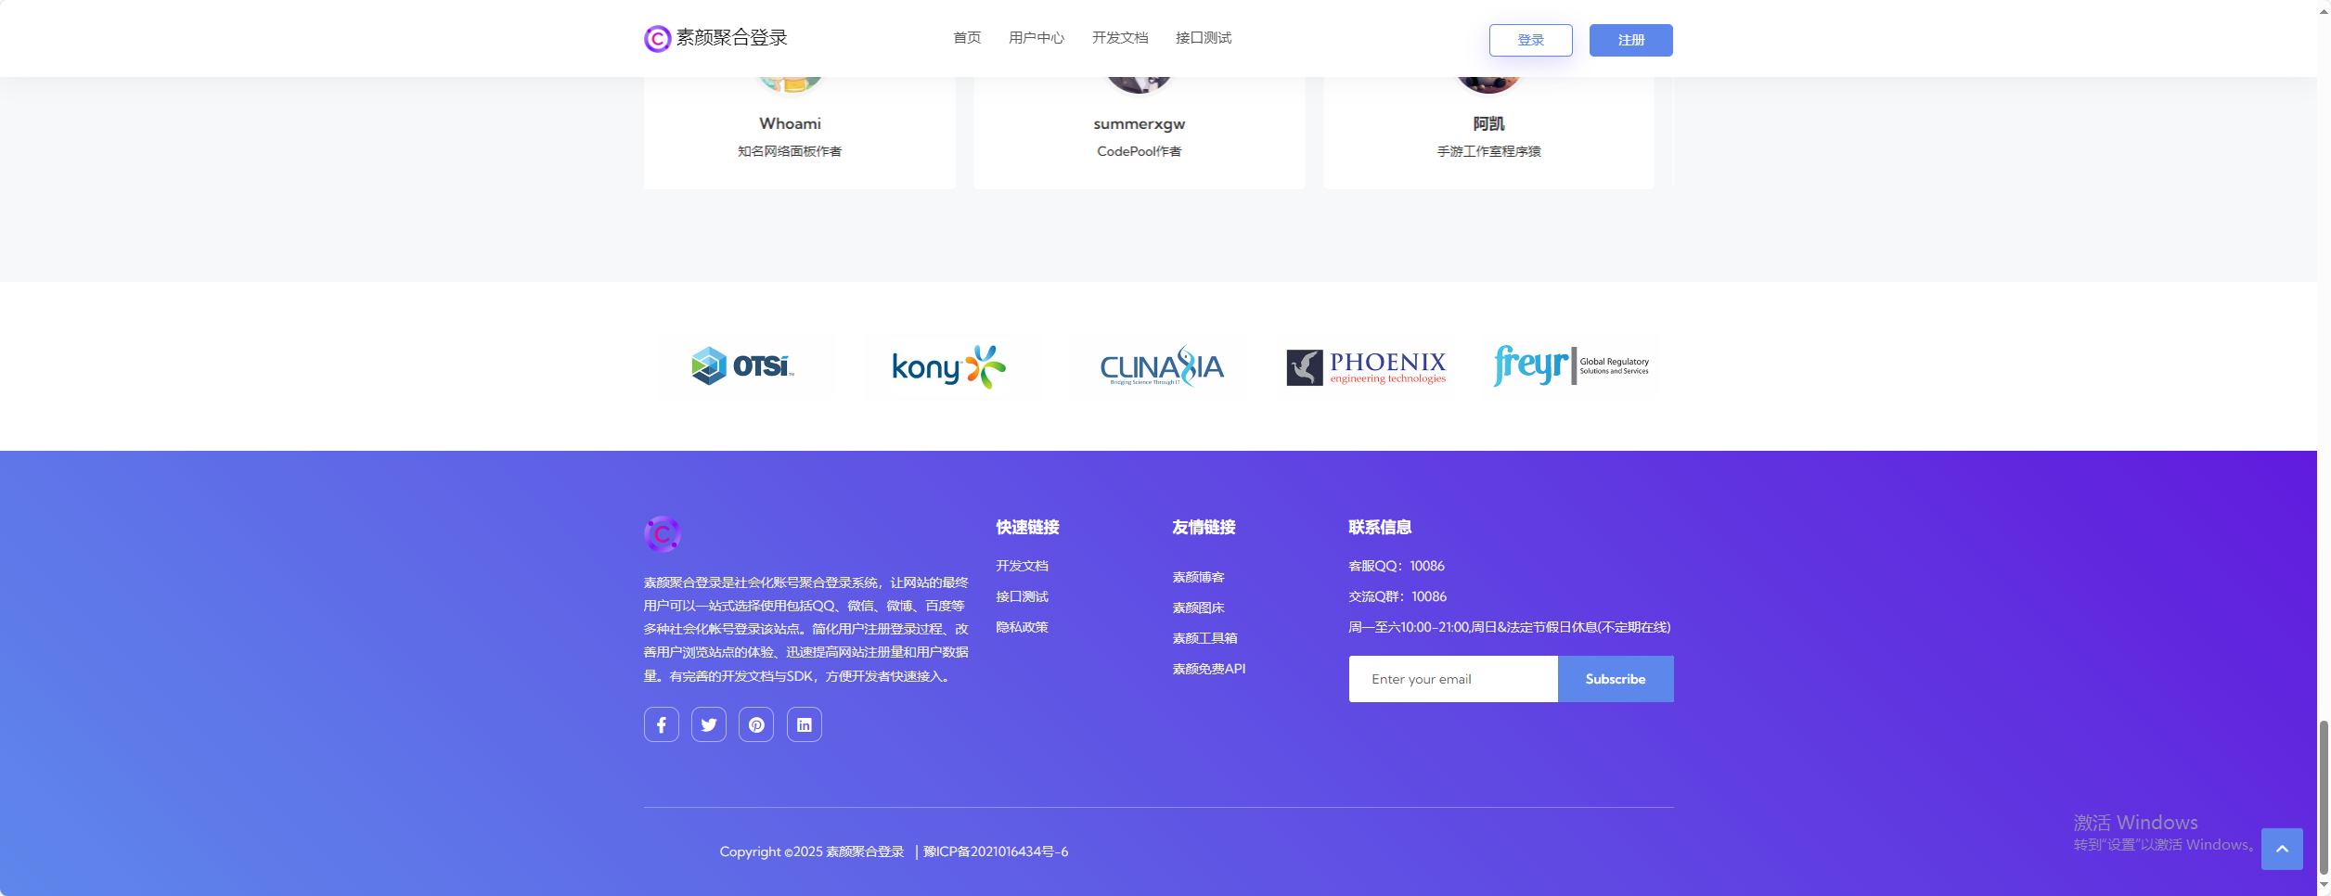Click the kony partner logo
Screen dimensions: 2331x896
point(950,366)
